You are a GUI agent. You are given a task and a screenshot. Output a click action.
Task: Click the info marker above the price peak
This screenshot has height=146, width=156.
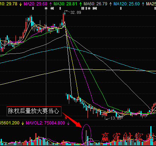click(60, 9)
